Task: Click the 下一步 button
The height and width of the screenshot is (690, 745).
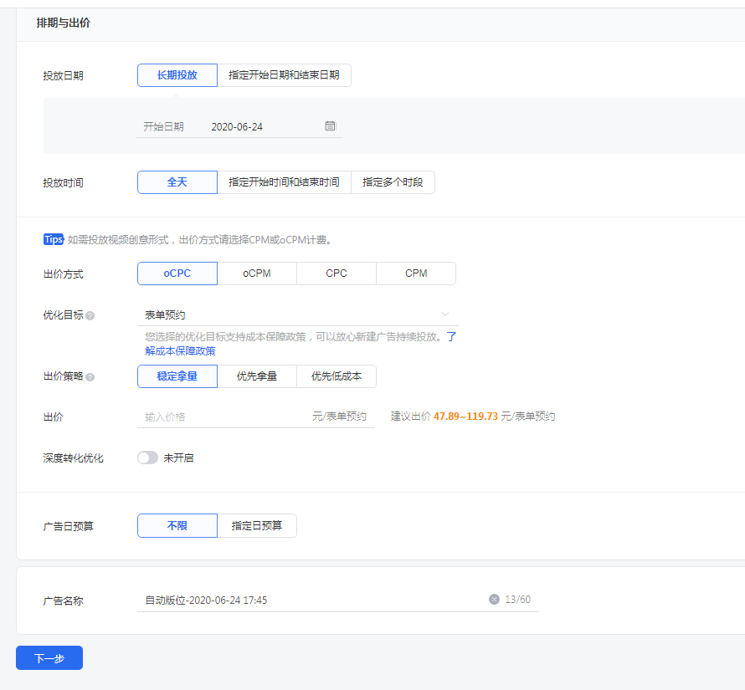Action: (49, 658)
